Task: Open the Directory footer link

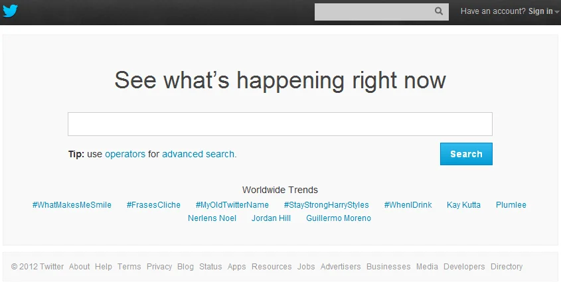Action: click(507, 267)
